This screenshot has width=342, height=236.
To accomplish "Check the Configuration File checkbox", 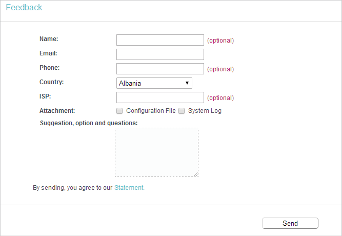I will click(x=119, y=111).
